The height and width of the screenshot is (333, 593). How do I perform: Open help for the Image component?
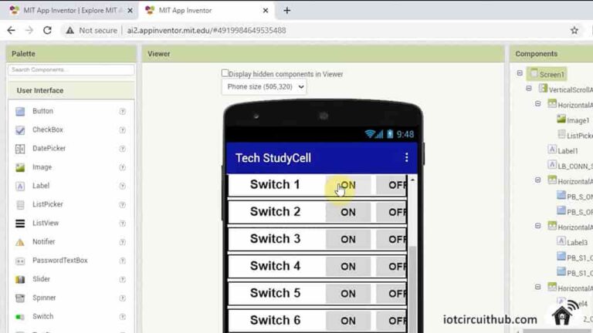click(x=123, y=167)
